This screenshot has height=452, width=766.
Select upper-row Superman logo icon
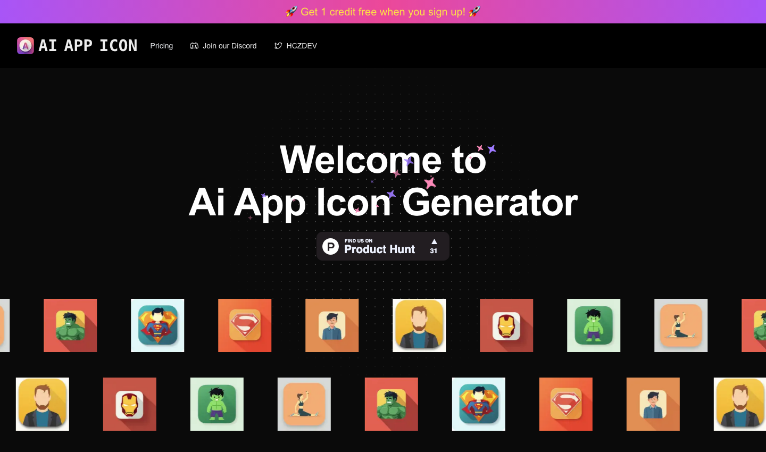coord(245,325)
